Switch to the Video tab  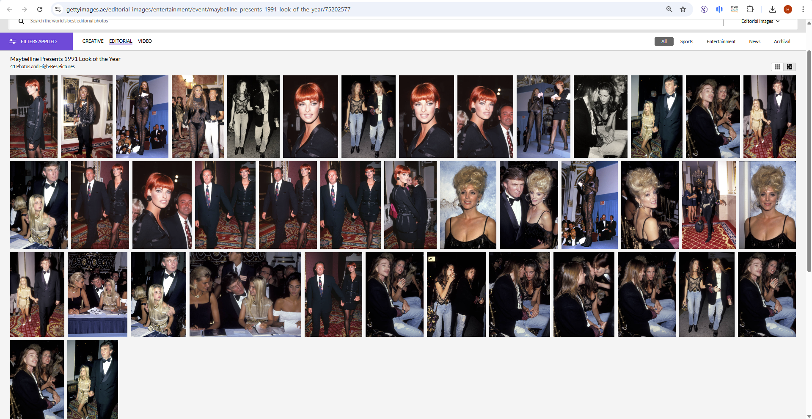point(145,41)
